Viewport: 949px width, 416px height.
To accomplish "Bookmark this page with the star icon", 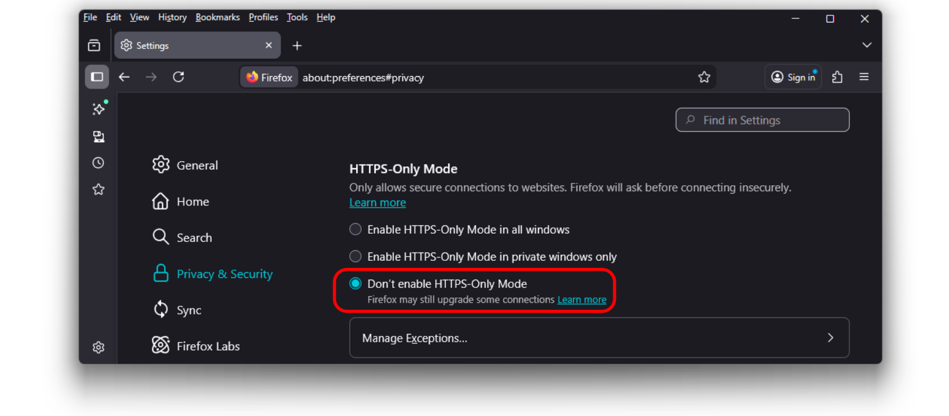I will (x=704, y=77).
